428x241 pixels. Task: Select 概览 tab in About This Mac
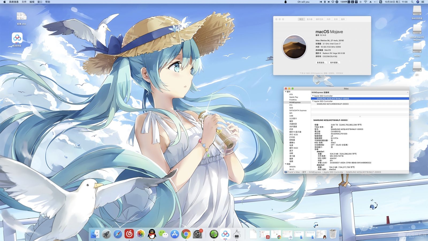301,19
